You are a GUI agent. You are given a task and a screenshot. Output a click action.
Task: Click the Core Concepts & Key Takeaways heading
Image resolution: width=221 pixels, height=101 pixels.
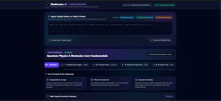[x=61, y=74]
